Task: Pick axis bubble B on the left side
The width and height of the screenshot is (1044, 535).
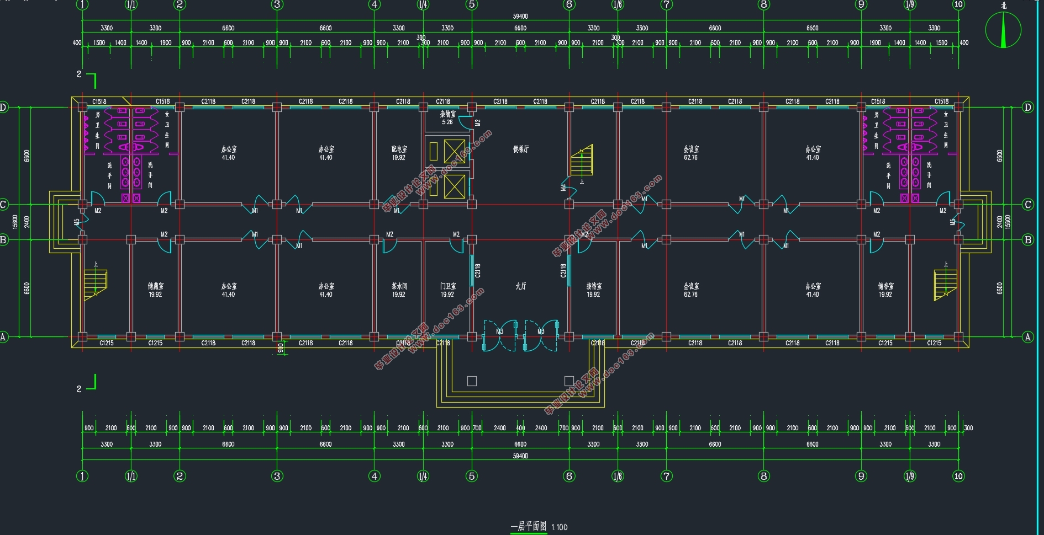Action: click(3, 240)
